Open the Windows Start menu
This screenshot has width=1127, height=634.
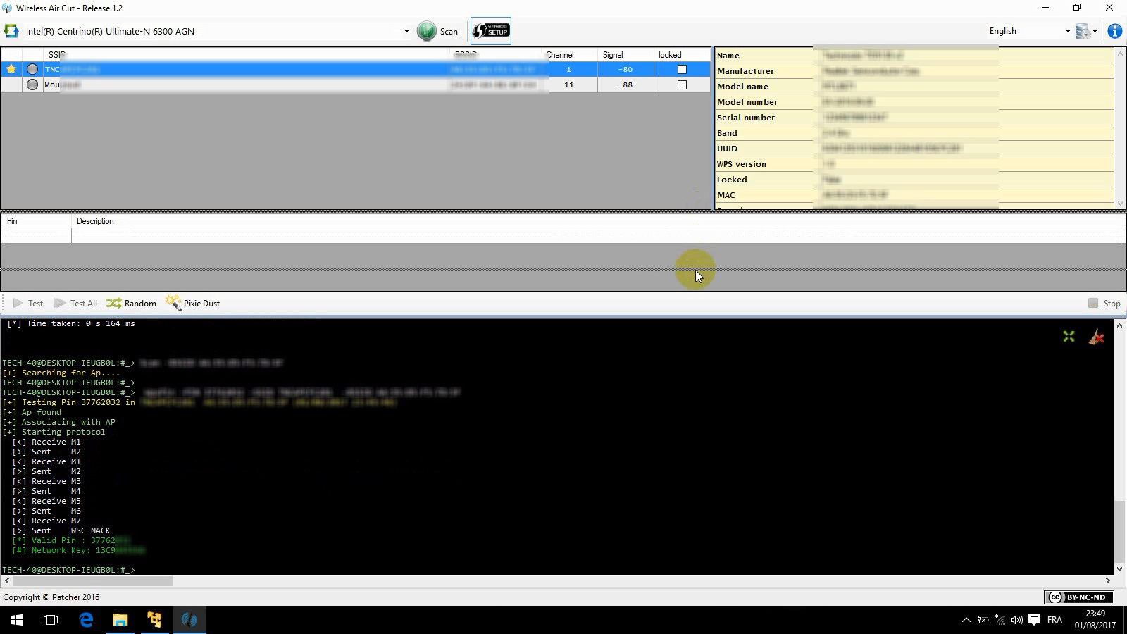[17, 620]
